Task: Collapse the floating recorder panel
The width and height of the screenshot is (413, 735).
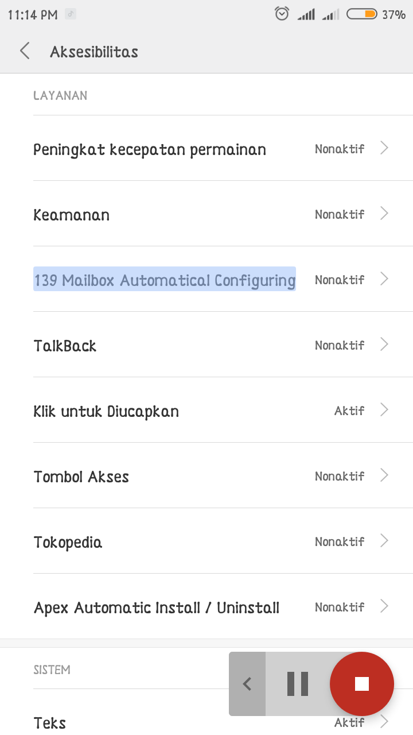Action: (x=247, y=684)
